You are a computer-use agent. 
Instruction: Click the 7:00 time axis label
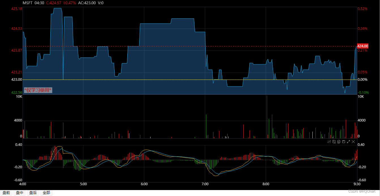tap(205, 184)
